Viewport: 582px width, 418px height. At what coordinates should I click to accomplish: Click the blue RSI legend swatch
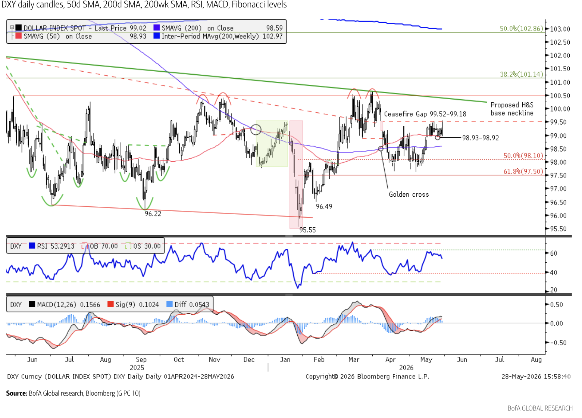32,246
